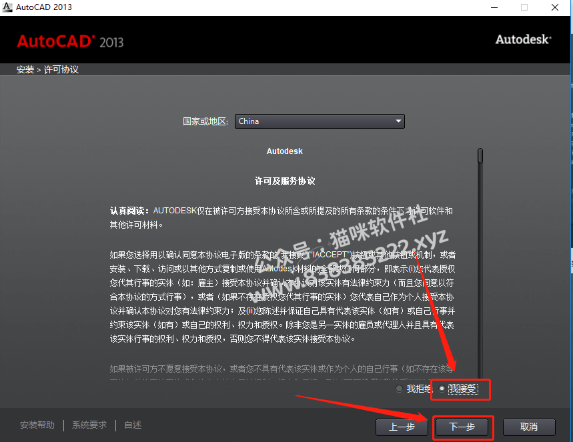The width and height of the screenshot is (573, 442).
Task: Click the 下一步 (Next) button
Action: [462, 427]
